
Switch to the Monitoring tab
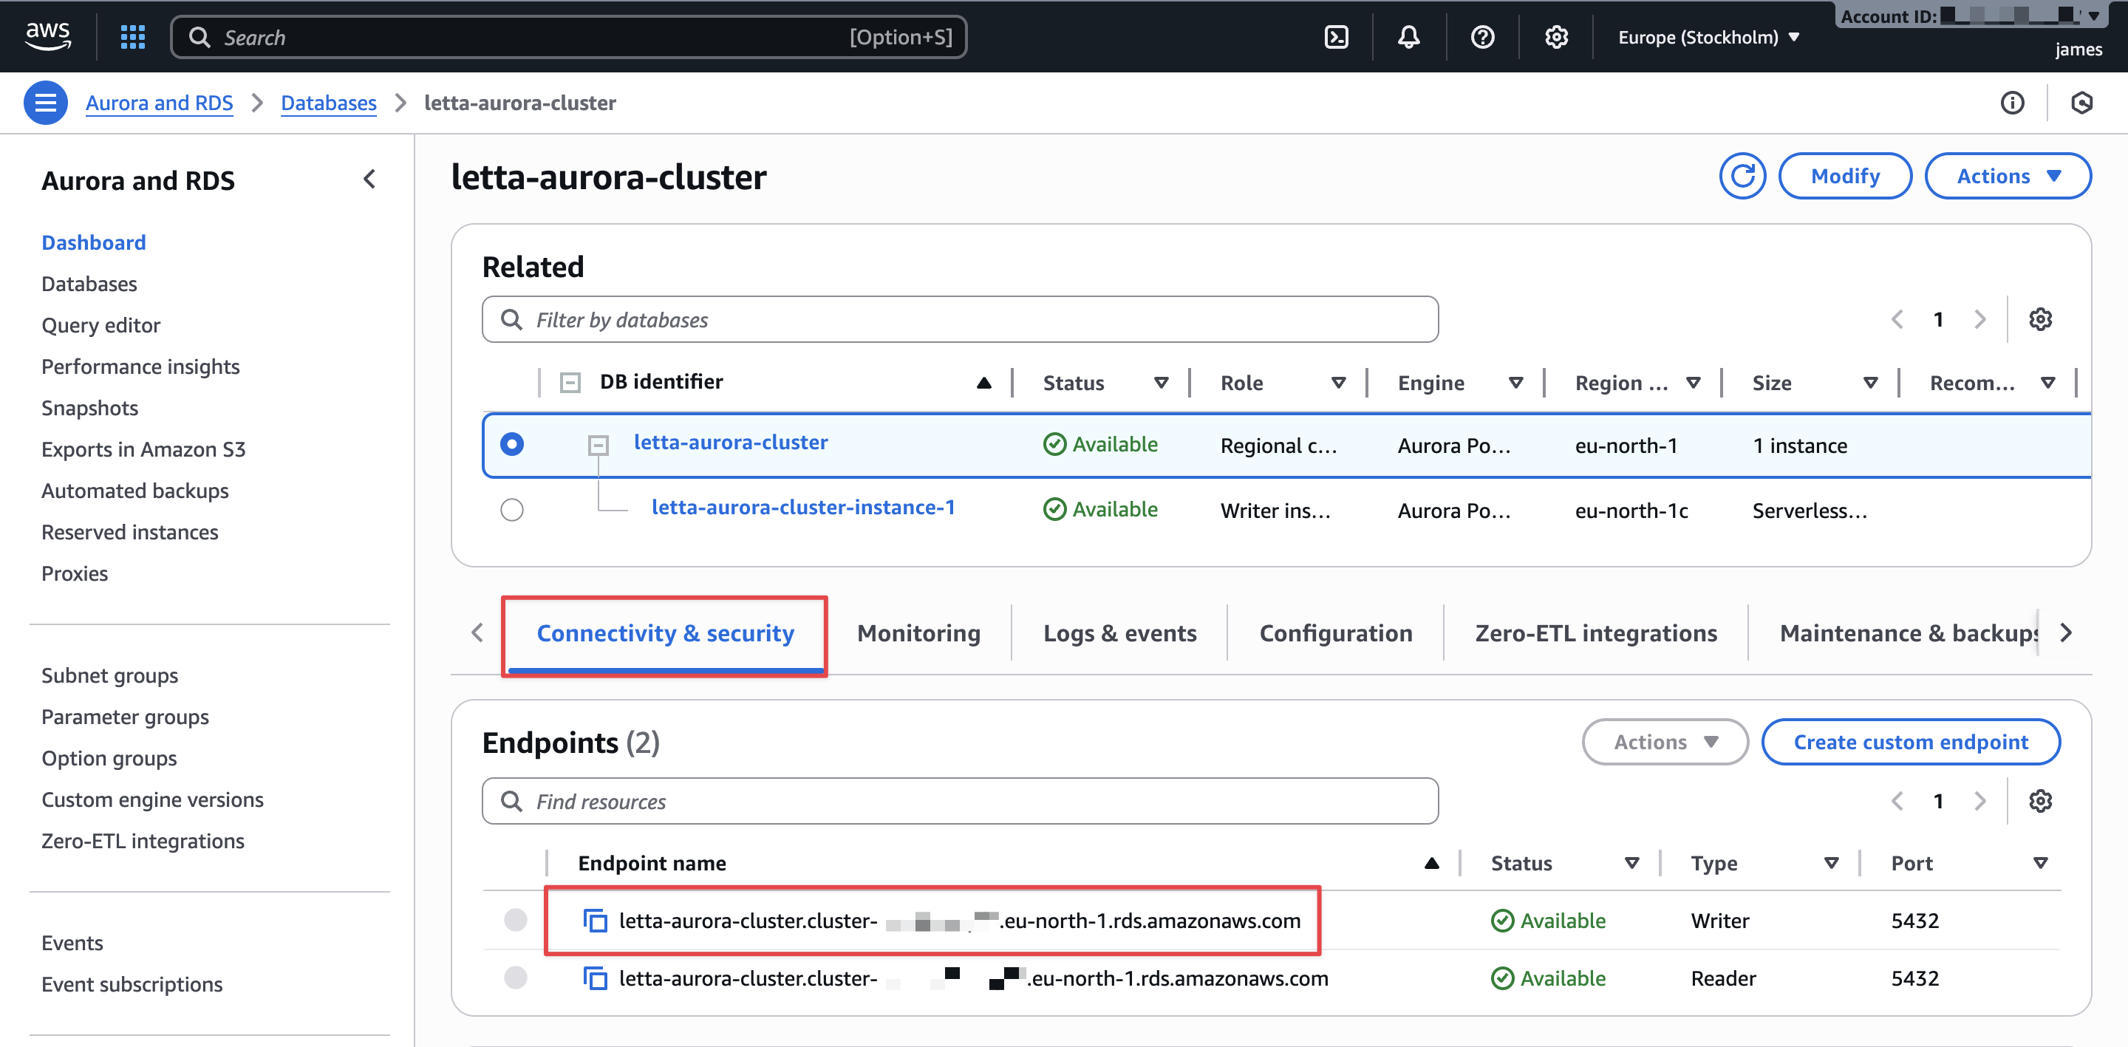918,633
